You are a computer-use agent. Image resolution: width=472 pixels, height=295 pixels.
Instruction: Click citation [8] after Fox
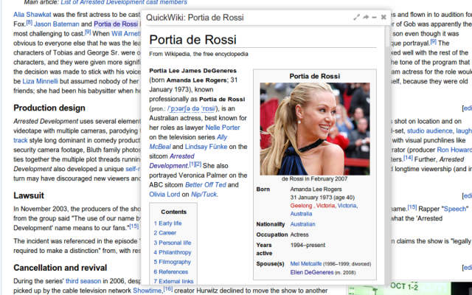(29, 22)
